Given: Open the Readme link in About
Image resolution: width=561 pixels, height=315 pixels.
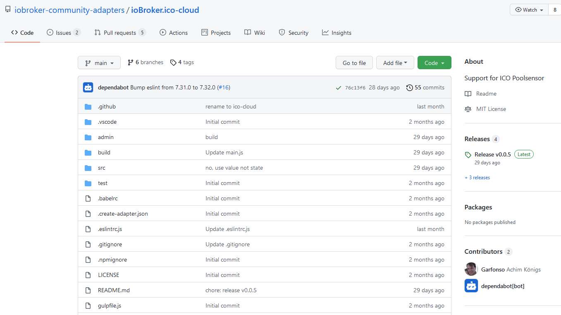Looking at the screenshot, I should click(x=486, y=94).
